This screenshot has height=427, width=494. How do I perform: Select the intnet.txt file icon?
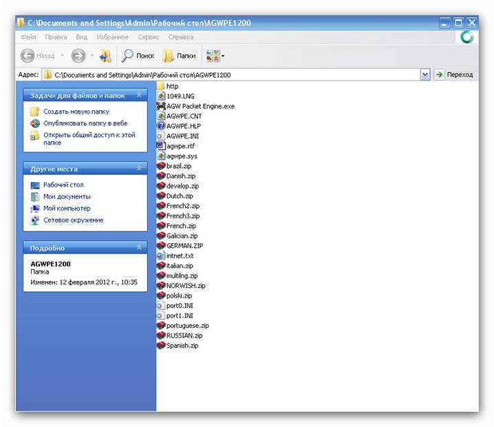[x=161, y=256]
